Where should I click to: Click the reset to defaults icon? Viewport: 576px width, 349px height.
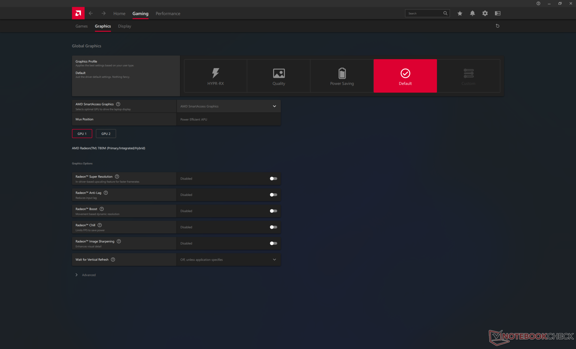(497, 26)
